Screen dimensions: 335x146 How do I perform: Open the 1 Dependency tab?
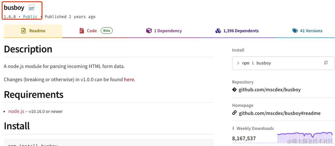coord(164,31)
